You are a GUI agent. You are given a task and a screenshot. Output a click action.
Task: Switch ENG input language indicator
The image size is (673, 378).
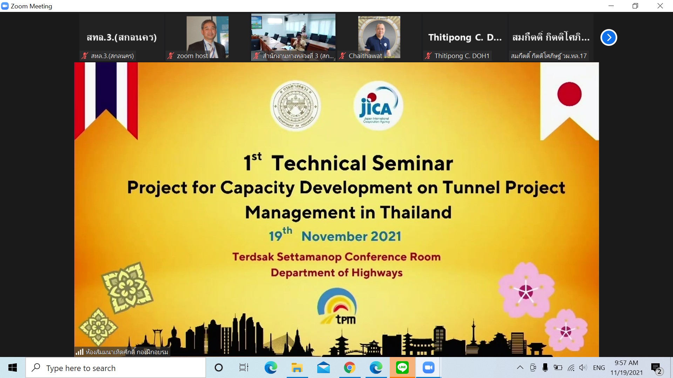pyautogui.click(x=599, y=368)
